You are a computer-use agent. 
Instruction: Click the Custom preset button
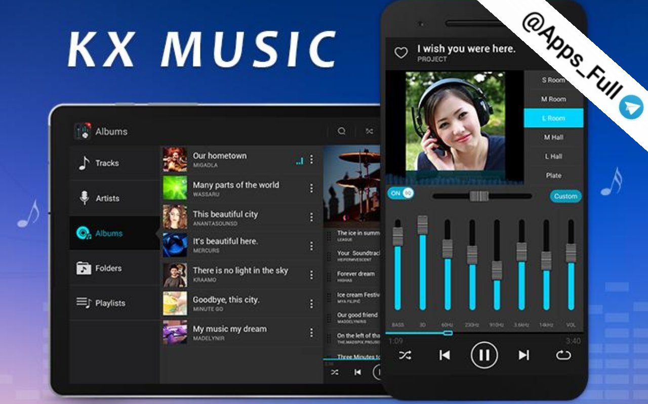coord(565,196)
